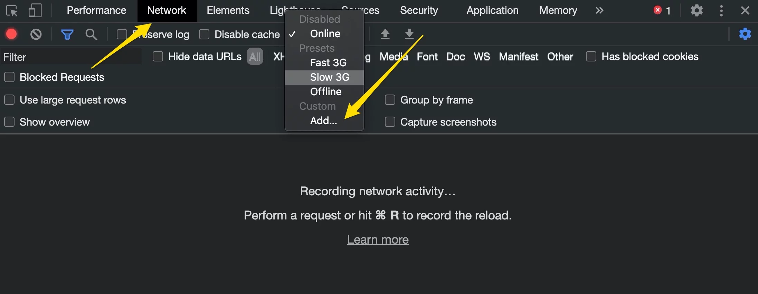The width and height of the screenshot is (758, 294).
Task: Open the Memory tab
Action: point(558,10)
